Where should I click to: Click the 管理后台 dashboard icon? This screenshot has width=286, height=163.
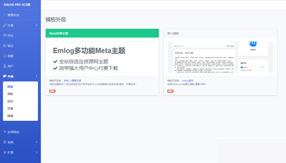pos(5,15)
